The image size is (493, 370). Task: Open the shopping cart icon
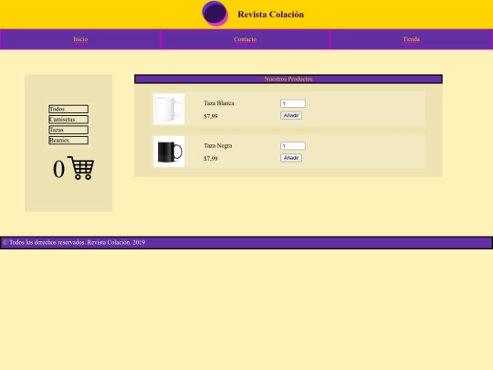(81, 168)
